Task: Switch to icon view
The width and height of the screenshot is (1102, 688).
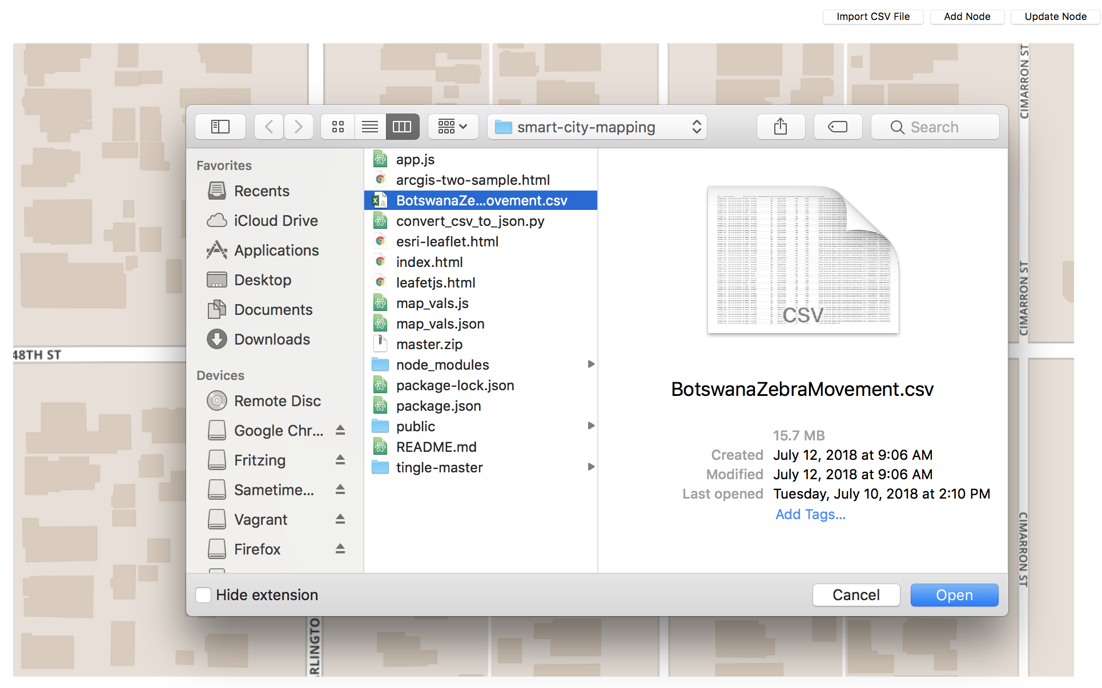Action: tap(338, 127)
